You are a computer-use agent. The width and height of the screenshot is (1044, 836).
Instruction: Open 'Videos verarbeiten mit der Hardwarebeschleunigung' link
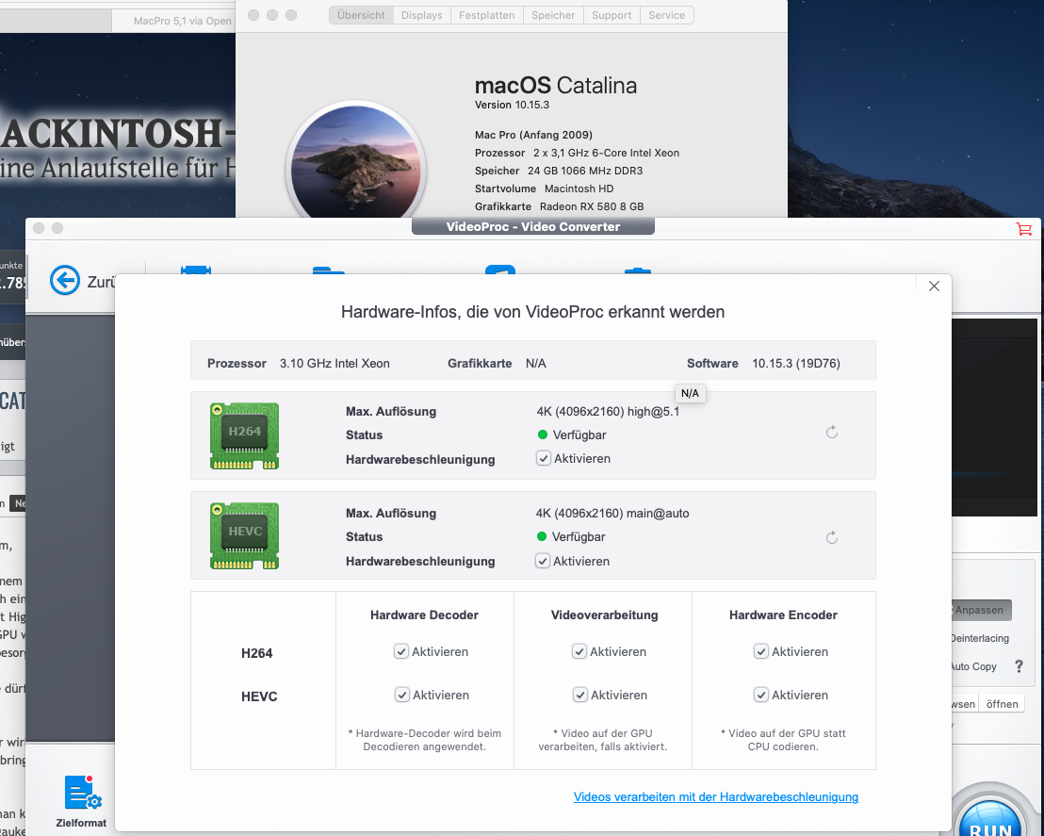pyautogui.click(x=716, y=796)
